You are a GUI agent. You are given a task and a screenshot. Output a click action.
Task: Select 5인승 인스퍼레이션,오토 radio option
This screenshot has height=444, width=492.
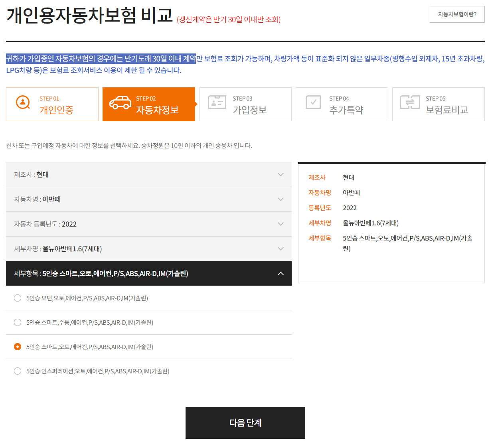click(18, 371)
